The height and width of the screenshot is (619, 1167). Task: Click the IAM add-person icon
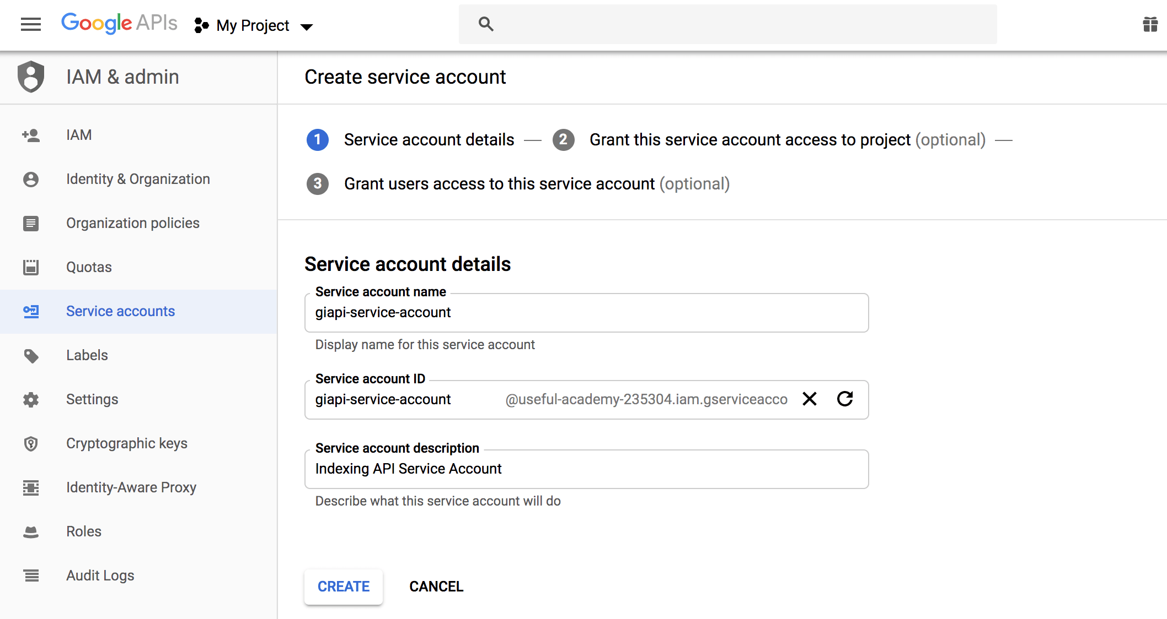point(31,135)
